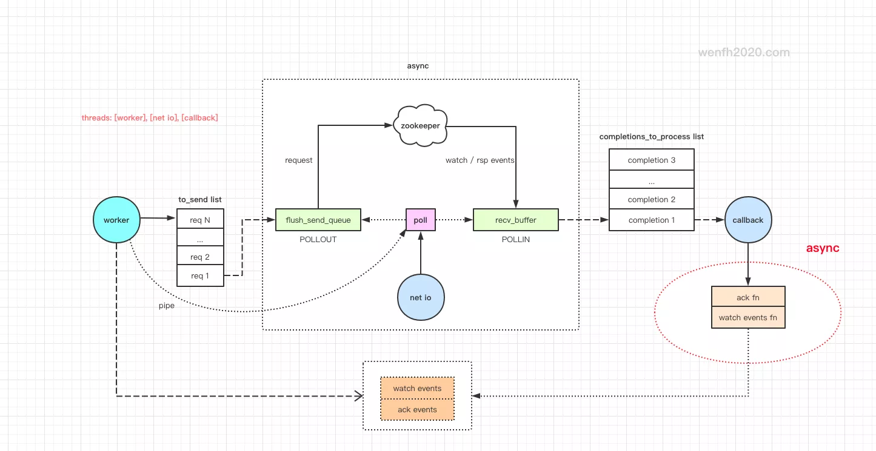Click the red bold async label
Screen dimensions: 876x451
822,248
